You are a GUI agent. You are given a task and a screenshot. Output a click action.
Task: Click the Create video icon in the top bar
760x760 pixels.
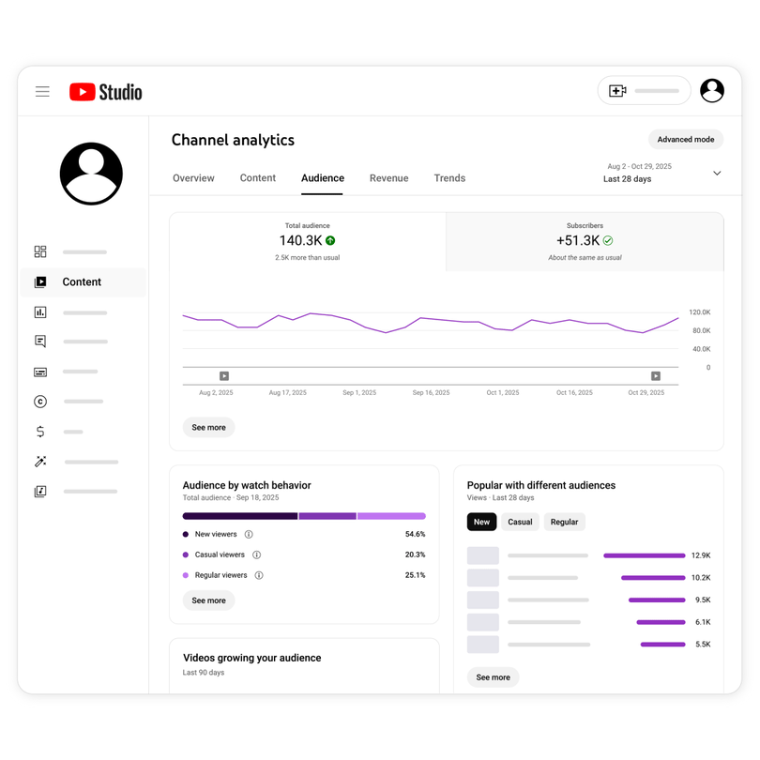(616, 90)
